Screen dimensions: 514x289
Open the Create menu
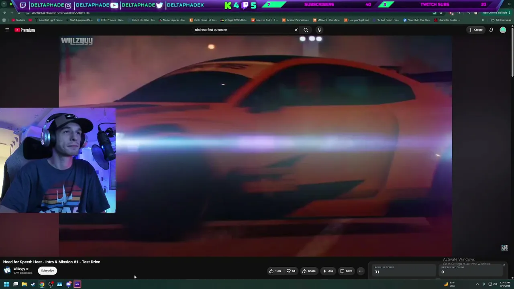(x=475, y=30)
